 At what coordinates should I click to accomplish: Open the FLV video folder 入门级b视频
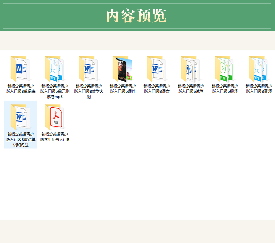[x=225, y=69]
